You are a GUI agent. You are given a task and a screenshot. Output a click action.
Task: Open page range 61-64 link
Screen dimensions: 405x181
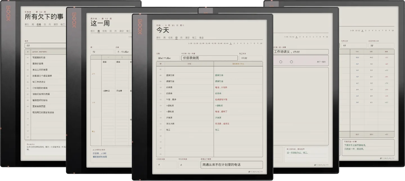(x=226, y=43)
